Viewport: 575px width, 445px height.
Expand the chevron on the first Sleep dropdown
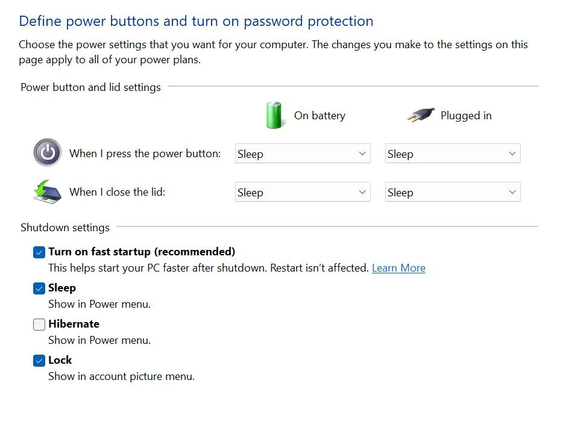click(x=362, y=154)
